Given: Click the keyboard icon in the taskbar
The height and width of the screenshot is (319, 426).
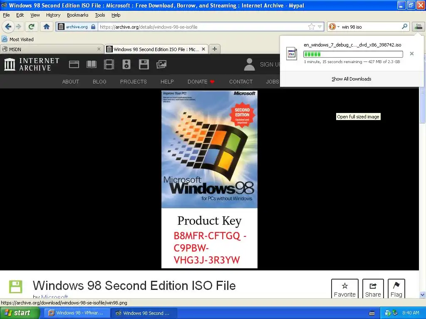Looking at the screenshot, I should point(372,313).
